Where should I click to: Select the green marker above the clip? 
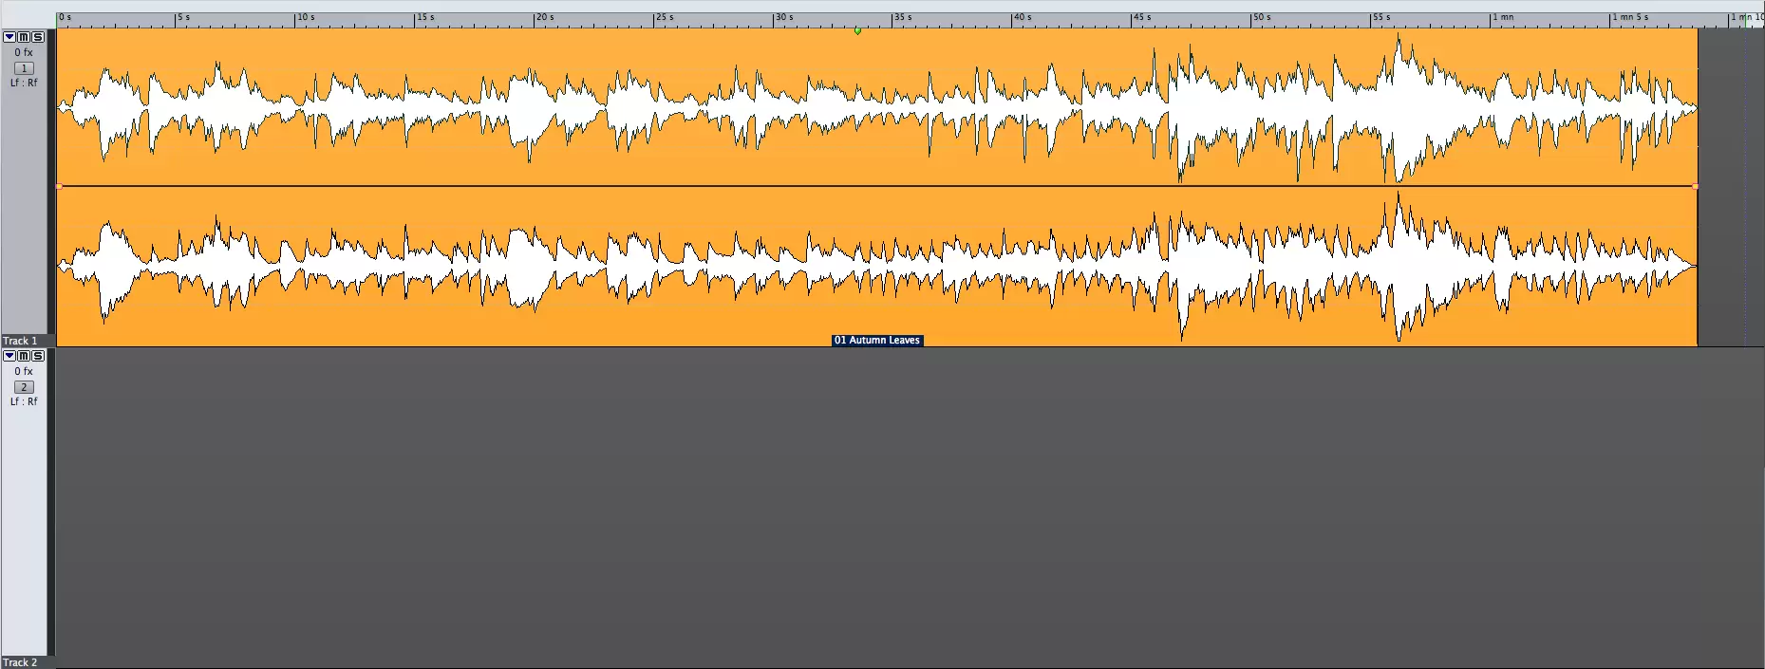coord(857,31)
